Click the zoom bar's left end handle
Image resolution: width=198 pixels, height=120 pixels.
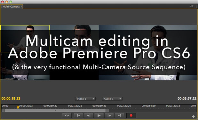coord(3,110)
